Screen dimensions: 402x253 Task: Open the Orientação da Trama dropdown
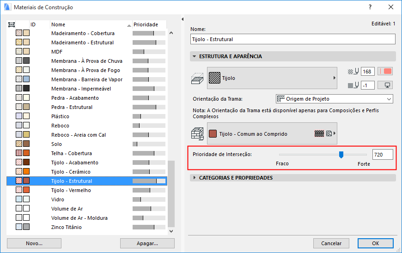click(335, 99)
